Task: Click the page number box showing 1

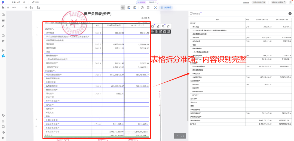Action: pos(177,136)
